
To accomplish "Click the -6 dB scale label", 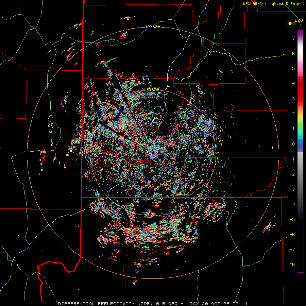I will coord(292,235).
